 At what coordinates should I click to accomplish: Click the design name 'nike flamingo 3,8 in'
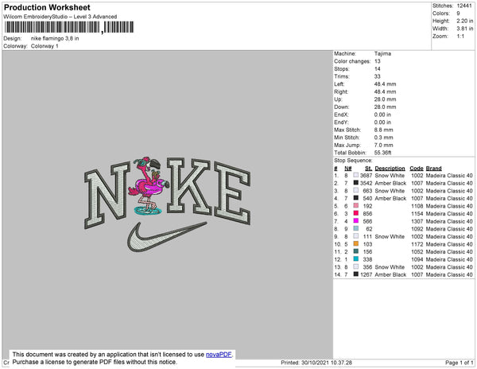coord(55,38)
